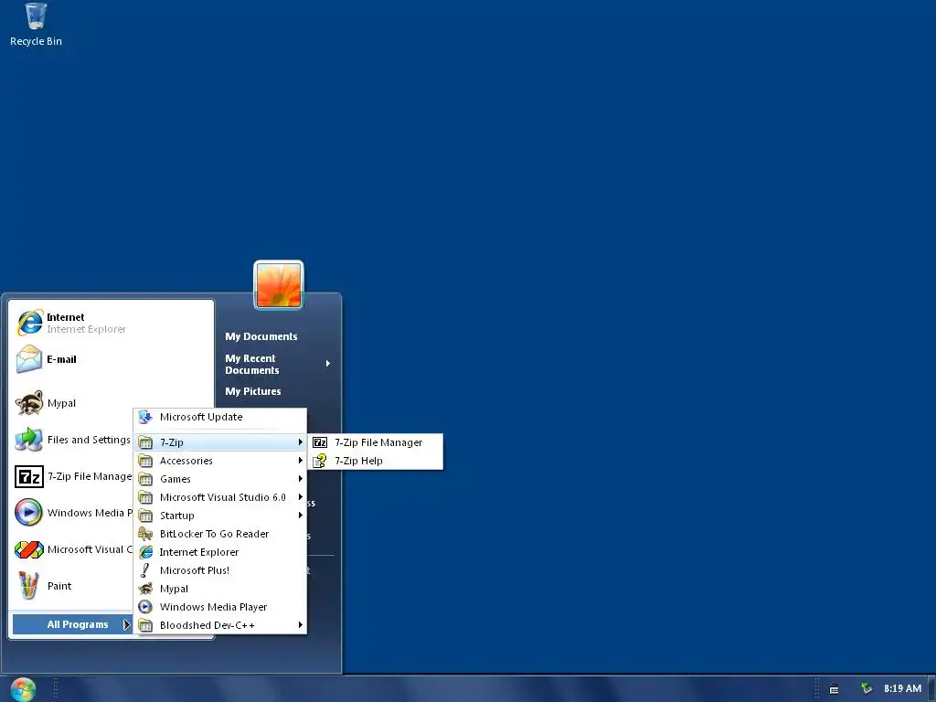
Task: Open My Recent Documents link
Action: click(x=252, y=364)
